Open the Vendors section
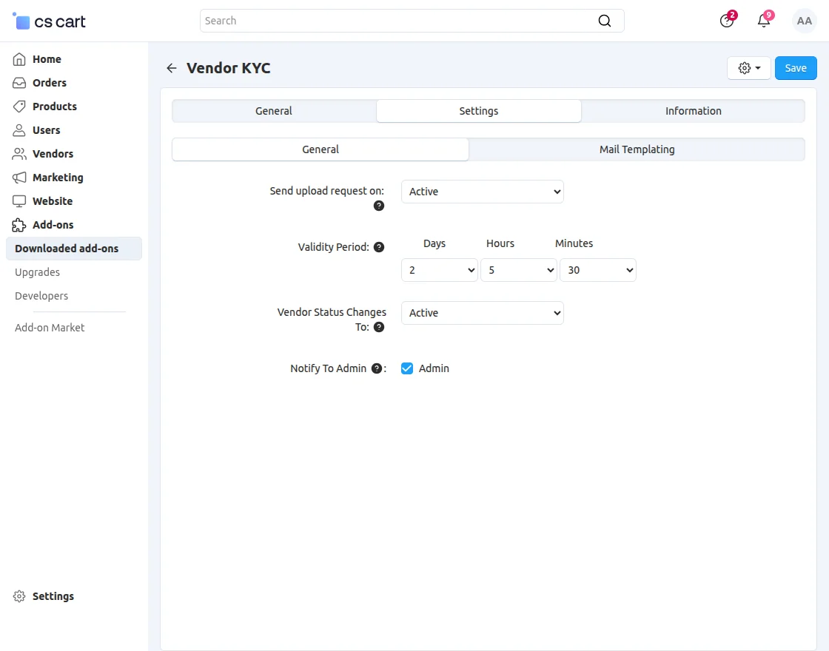Screen dimensions: 829x651 pyautogui.click(x=52, y=153)
